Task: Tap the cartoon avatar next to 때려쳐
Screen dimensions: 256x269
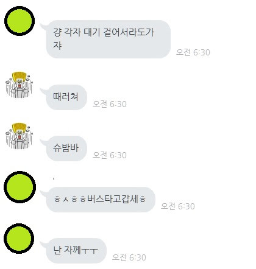Action: (20, 85)
